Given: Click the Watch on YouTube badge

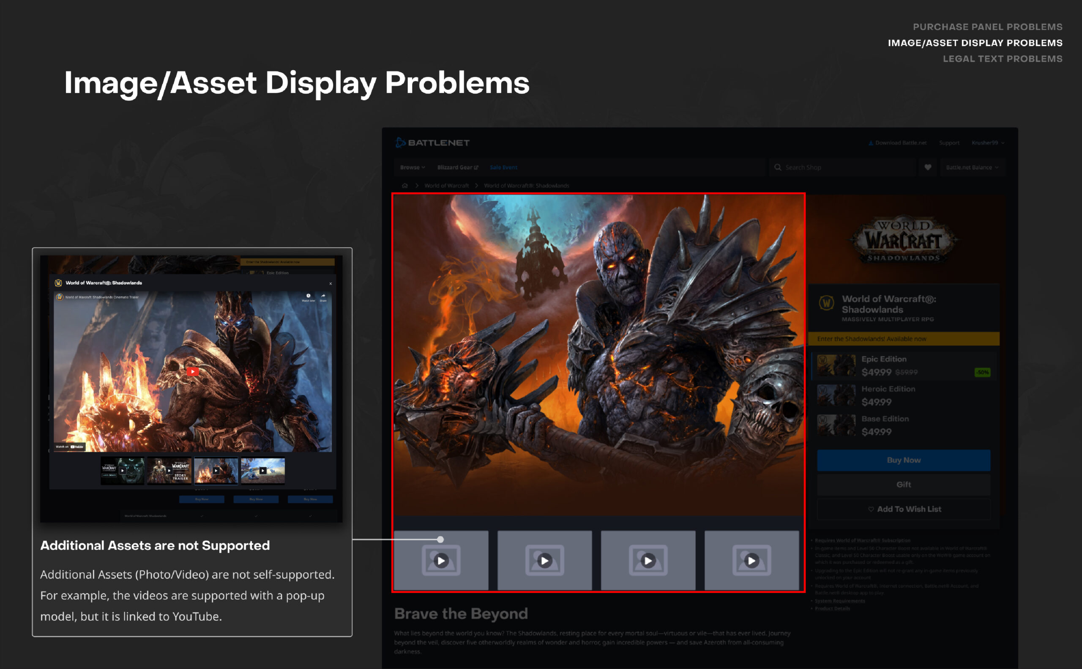Looking at the screenshot, I should coord(69,447).
